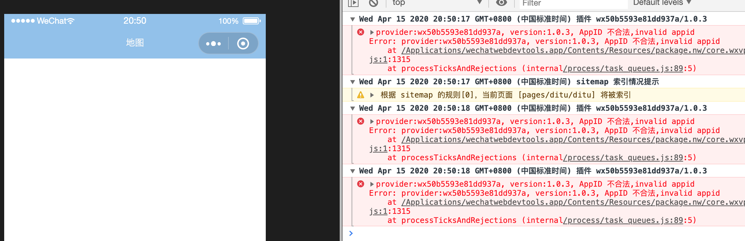The image size is (745, 241).
Task: Click yellow warning icon in sitemap entry
Action: [361, 95]
